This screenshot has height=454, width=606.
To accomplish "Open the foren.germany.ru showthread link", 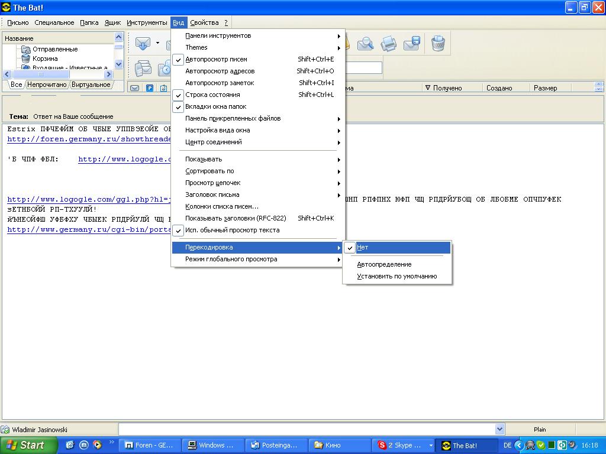I will pyautogui.click(x=89, y=139).
